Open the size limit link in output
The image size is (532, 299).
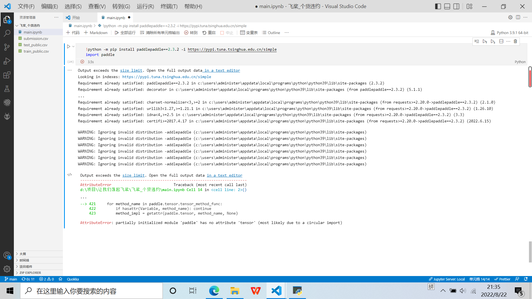pyautogui.click(x=131, y=70)
